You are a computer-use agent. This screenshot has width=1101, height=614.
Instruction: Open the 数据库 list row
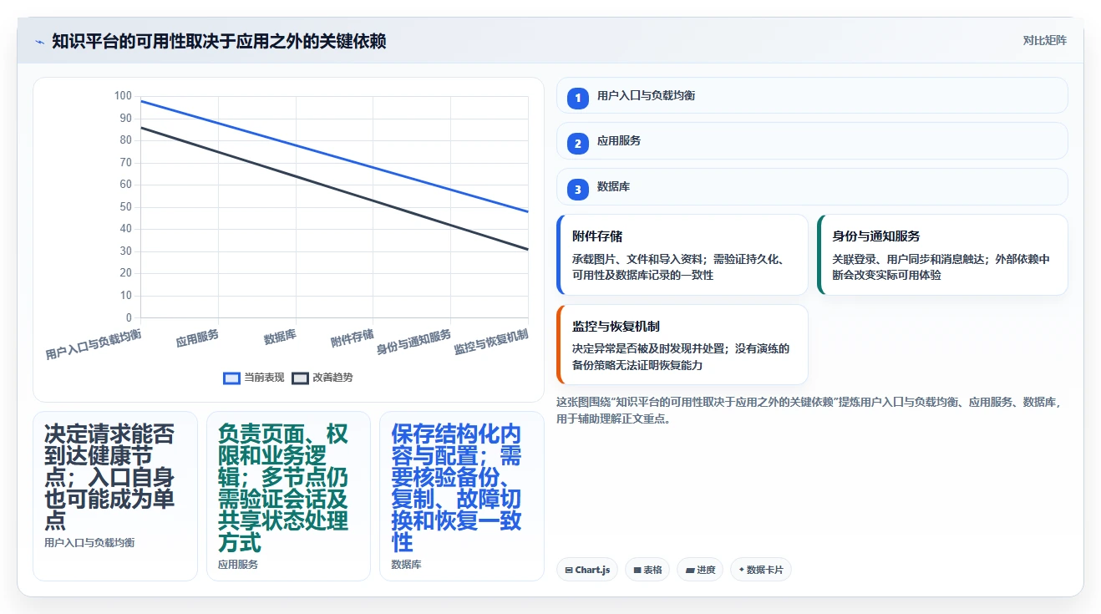(x=812, y=186)
